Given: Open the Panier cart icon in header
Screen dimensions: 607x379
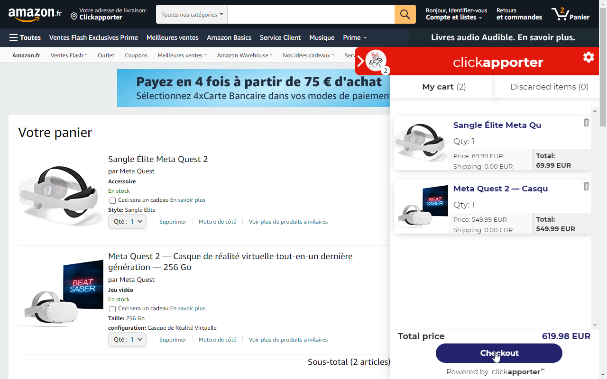Looking at the screenshot, I should point(570,14).
